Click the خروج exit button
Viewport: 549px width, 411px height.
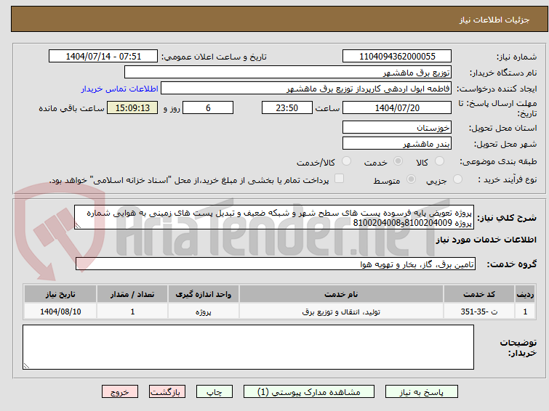pyautogui.click(x=120, y=392)
